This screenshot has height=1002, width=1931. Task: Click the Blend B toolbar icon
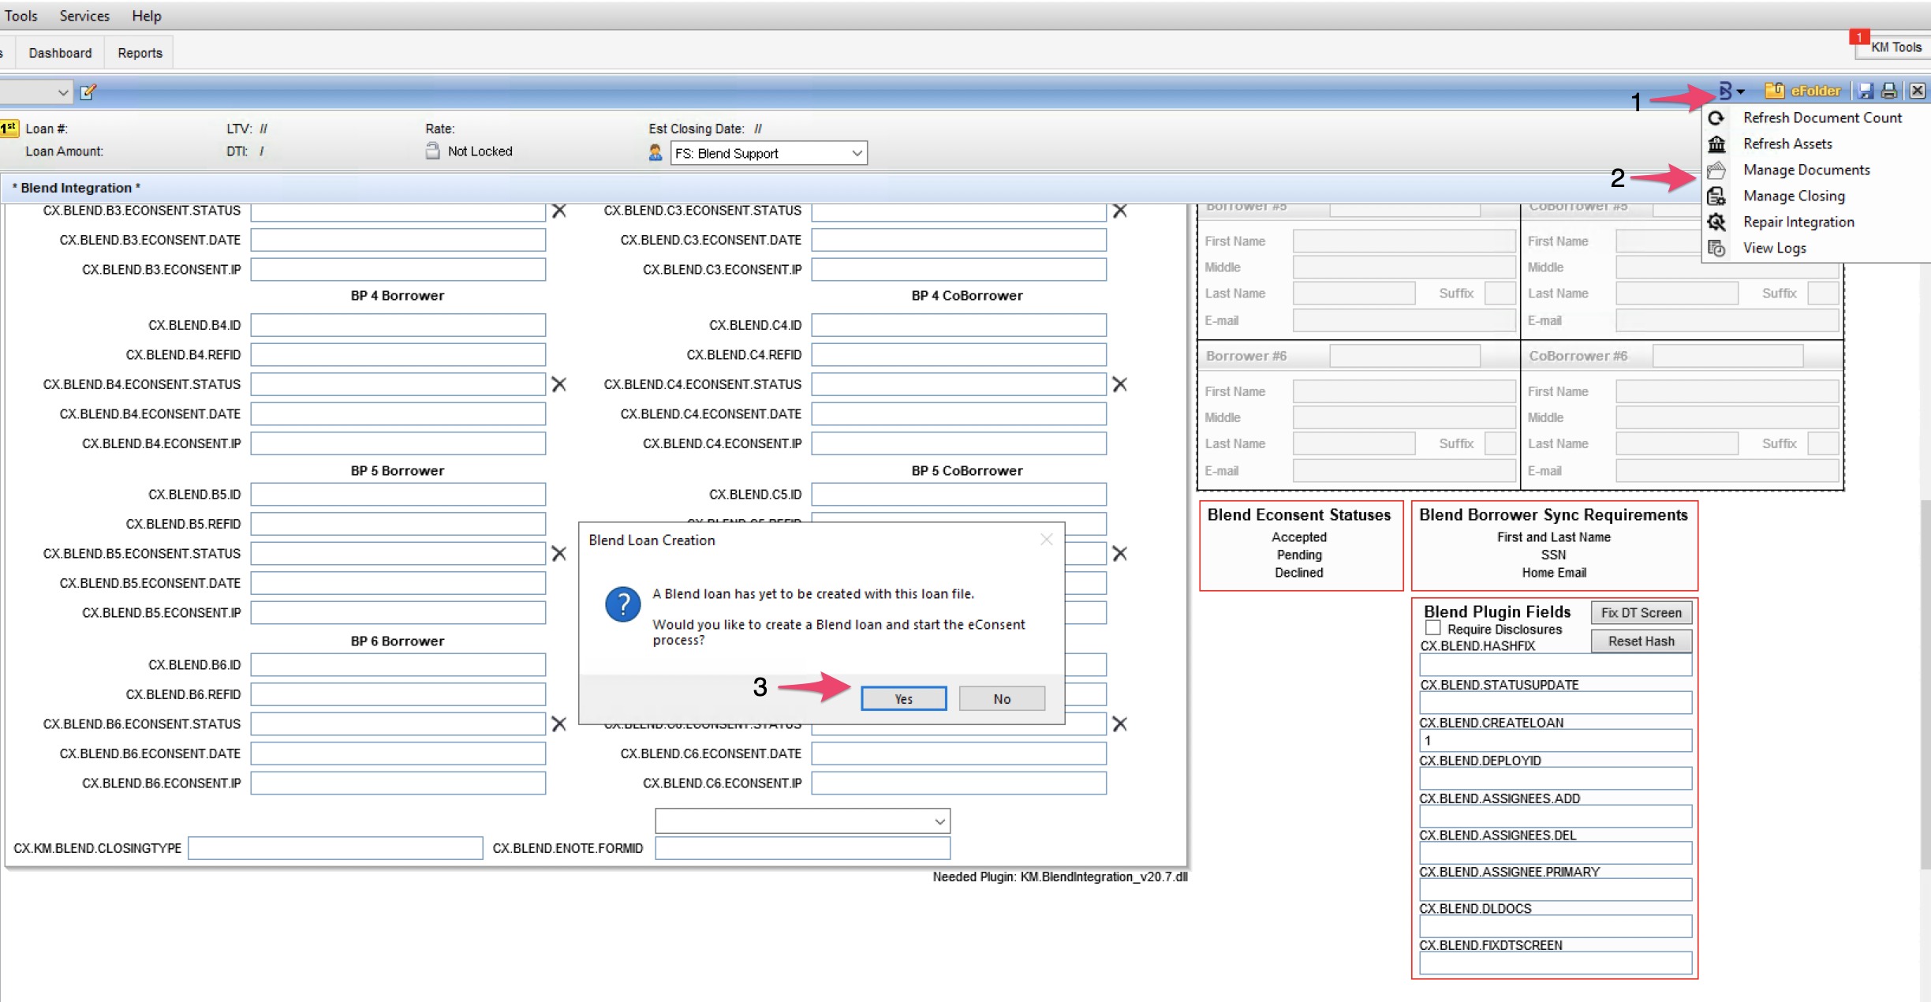[x=1726, y=92]
